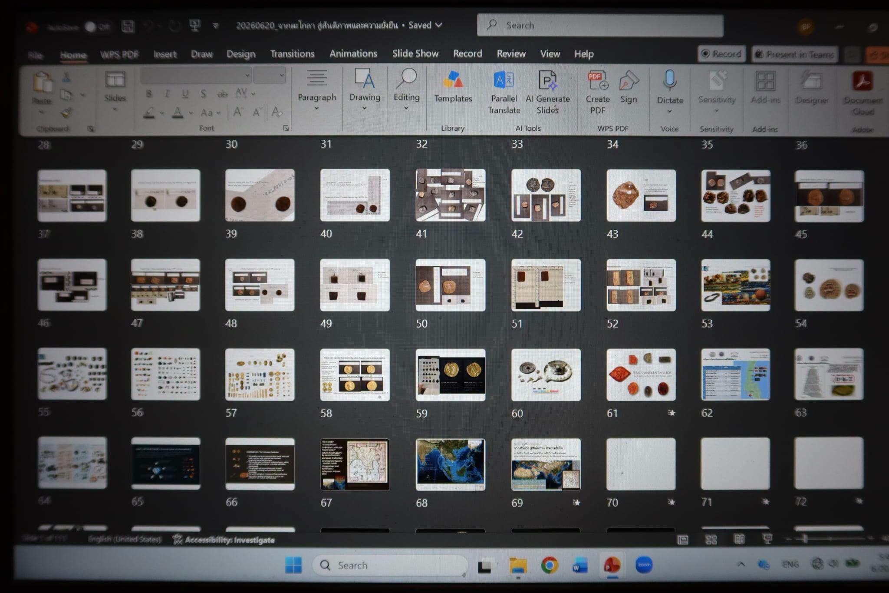The width and height of the screenshot is (889, 593).
Task: Open Designer pane
Action: pos(812,88)
